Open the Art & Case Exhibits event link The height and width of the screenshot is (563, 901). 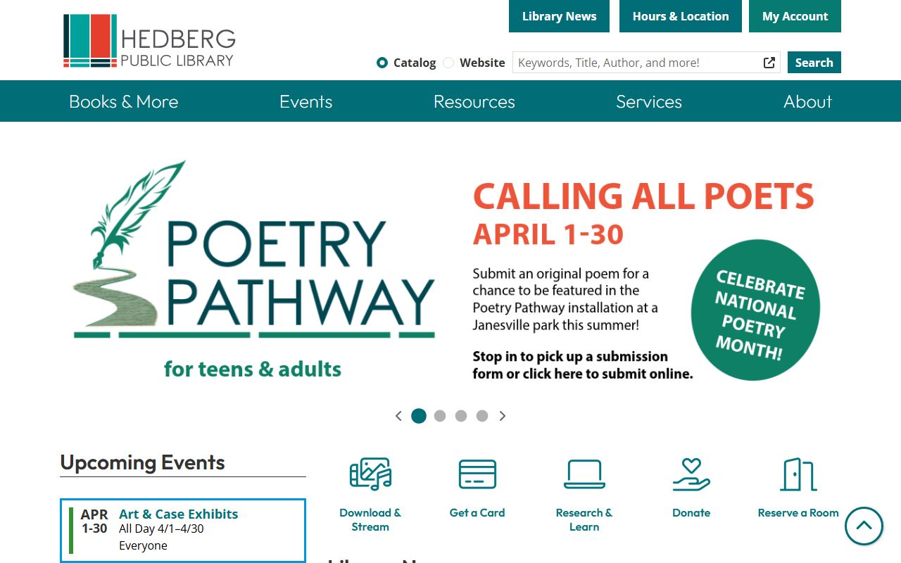point(178,514)
